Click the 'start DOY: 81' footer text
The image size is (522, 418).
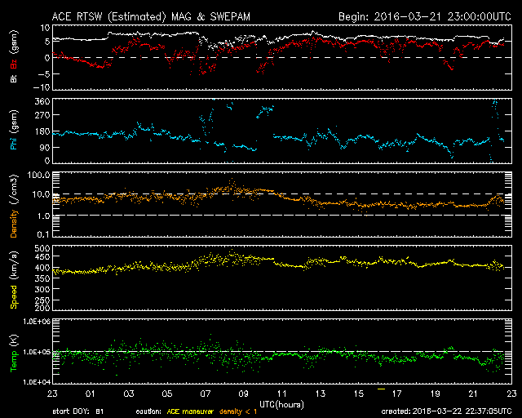[x=78, y=411]
